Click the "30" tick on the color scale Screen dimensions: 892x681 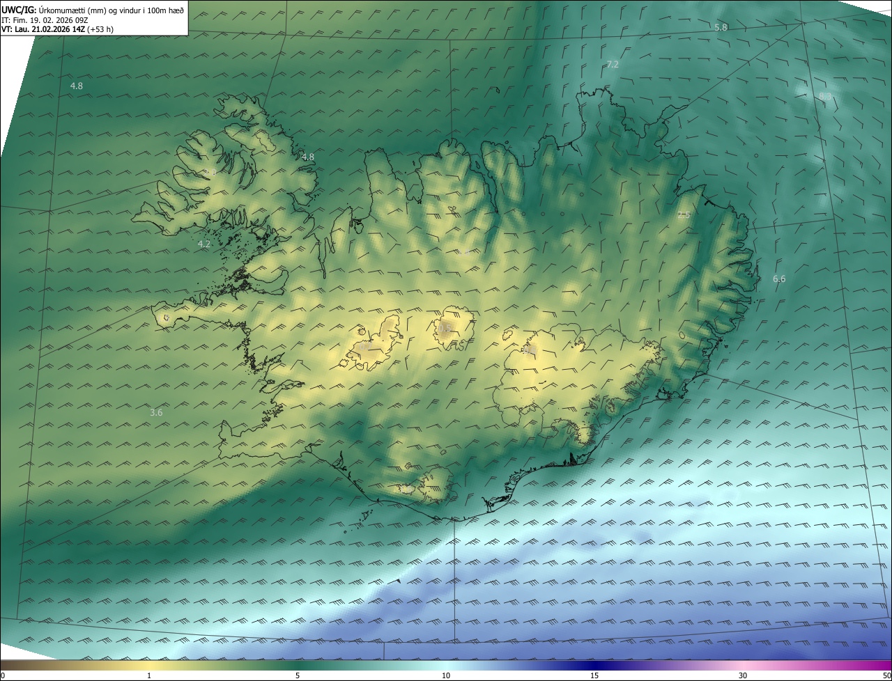tap(743, 675)
